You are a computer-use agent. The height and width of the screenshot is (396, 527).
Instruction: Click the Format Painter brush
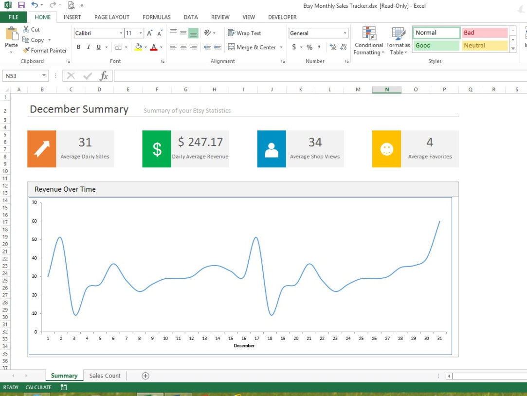[x=45, y=50]
